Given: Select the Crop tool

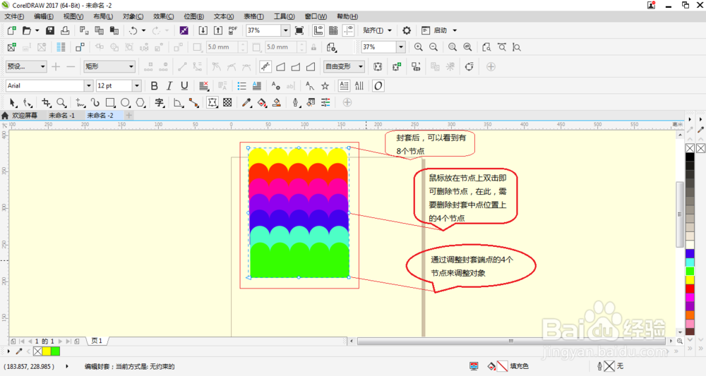Looking at the screenshot, I should [46, 102].
